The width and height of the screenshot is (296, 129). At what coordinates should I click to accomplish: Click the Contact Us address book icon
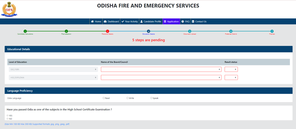pos(193,21)
